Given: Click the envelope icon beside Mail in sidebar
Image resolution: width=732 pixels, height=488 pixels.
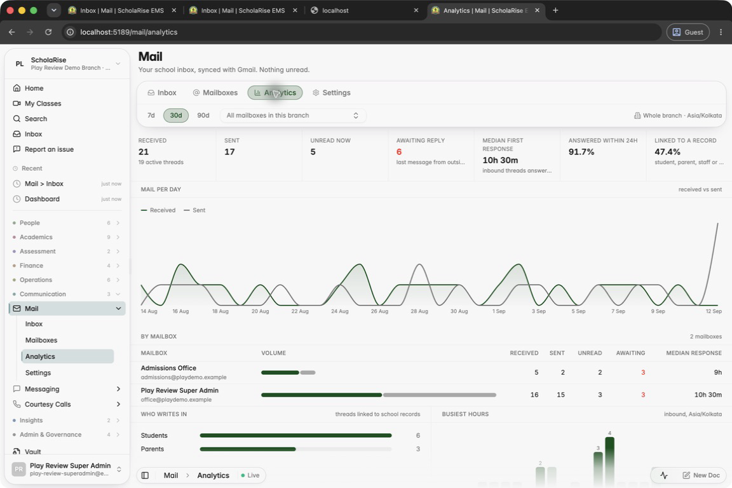Looking at the screenshot, I should click(17, 308).
